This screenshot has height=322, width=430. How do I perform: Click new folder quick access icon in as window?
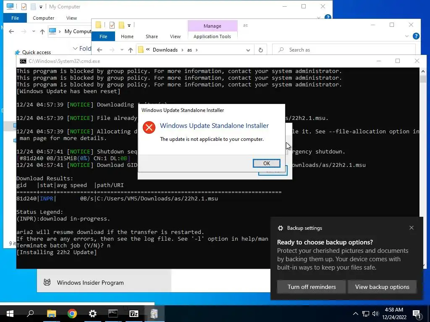121,25
